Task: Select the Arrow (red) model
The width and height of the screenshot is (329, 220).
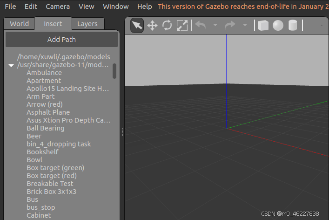Action: [x=45, y=104]
